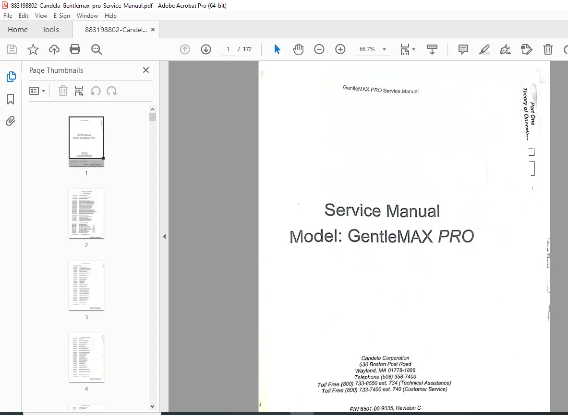Select page 4 thumbnail
Image resolution: width=568 pixels, height=415 pixels.
tap(86, 357)
